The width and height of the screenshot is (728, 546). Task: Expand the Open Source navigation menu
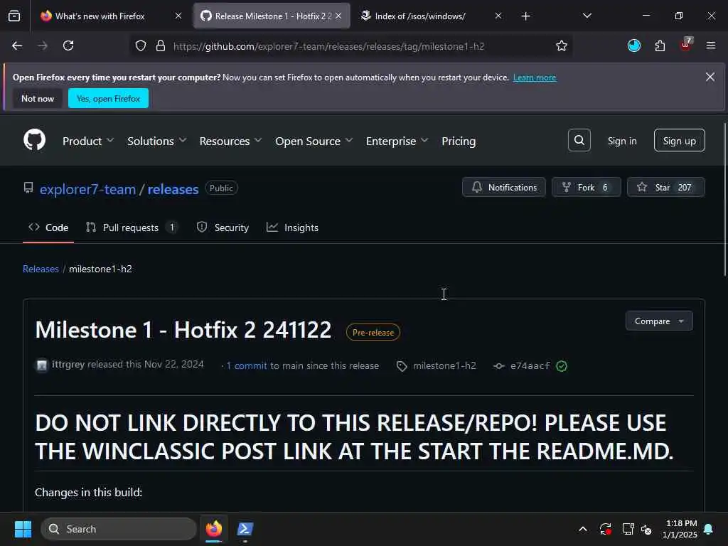pos(314,141)
